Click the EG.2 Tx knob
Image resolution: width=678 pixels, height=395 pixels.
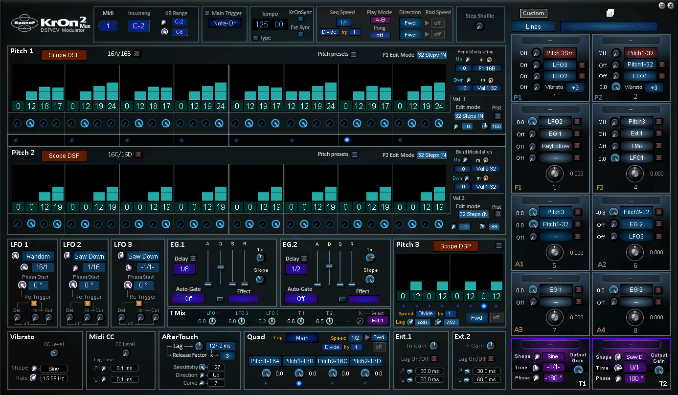[370, 258]
